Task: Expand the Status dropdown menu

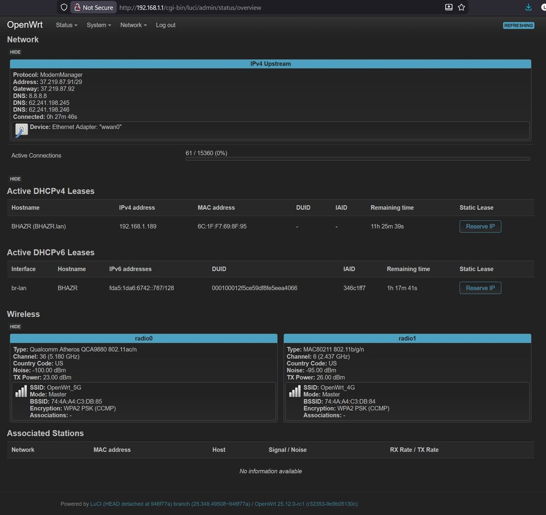Action: (66, 25)
